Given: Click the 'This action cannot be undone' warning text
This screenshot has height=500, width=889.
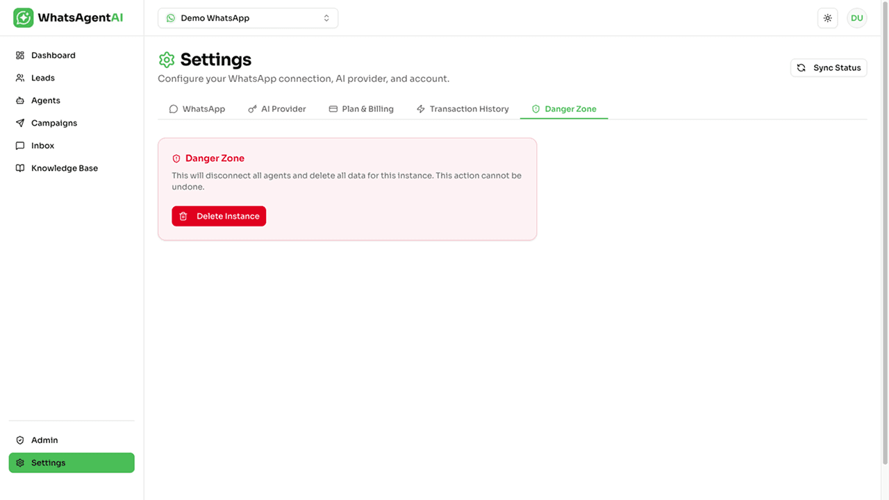Looking at the screenshot, I should [x=347, y=181].
